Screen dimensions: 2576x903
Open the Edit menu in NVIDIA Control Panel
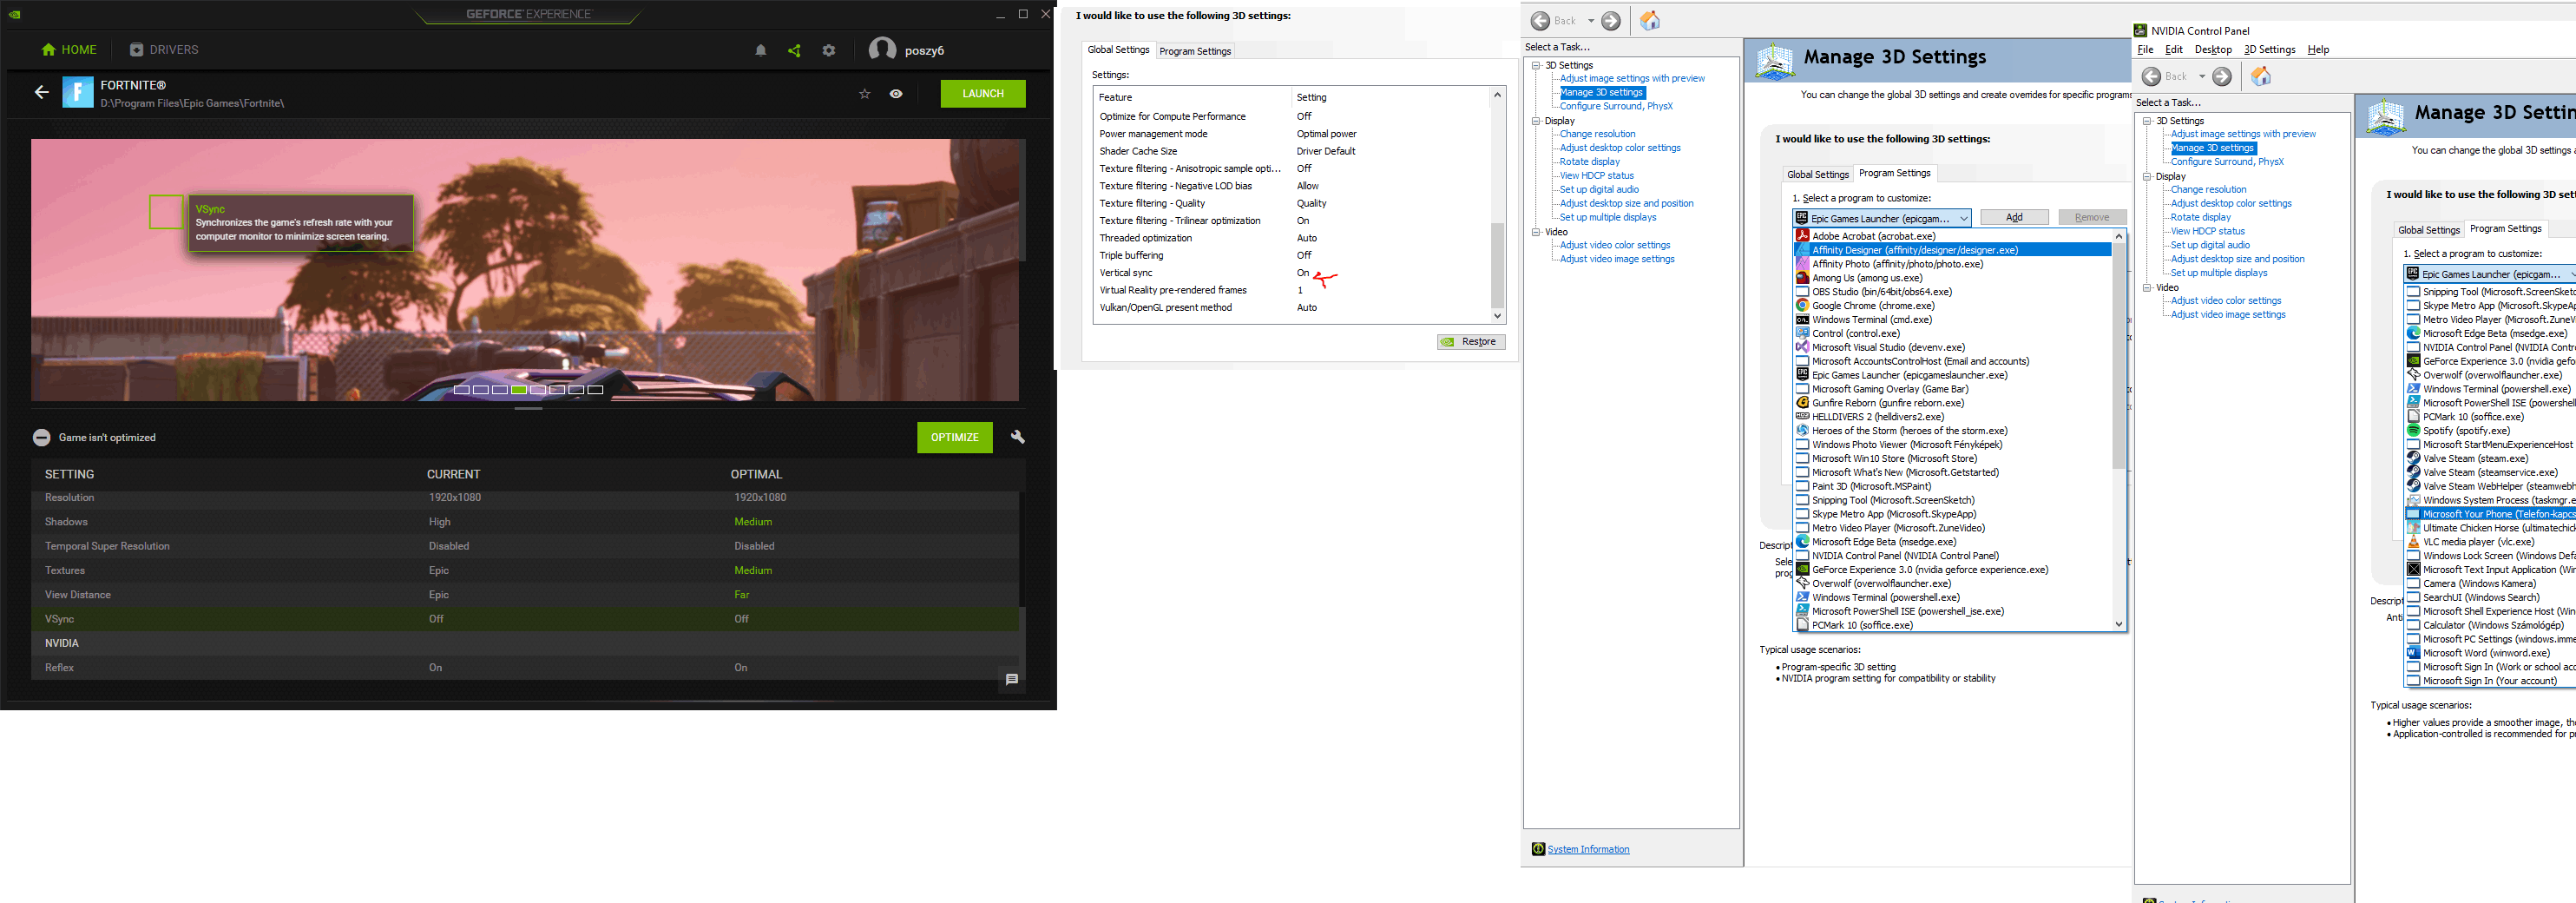(2174, 50)
